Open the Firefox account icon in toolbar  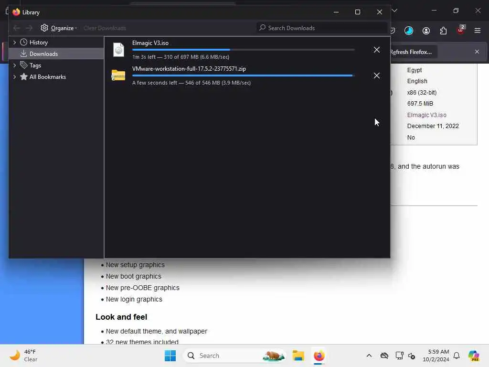pos(426,31)
